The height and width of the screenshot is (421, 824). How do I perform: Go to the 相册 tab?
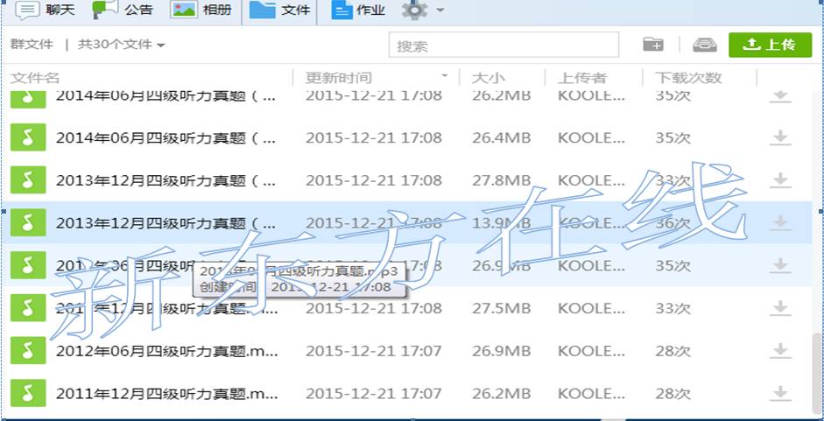click(202, 10)
